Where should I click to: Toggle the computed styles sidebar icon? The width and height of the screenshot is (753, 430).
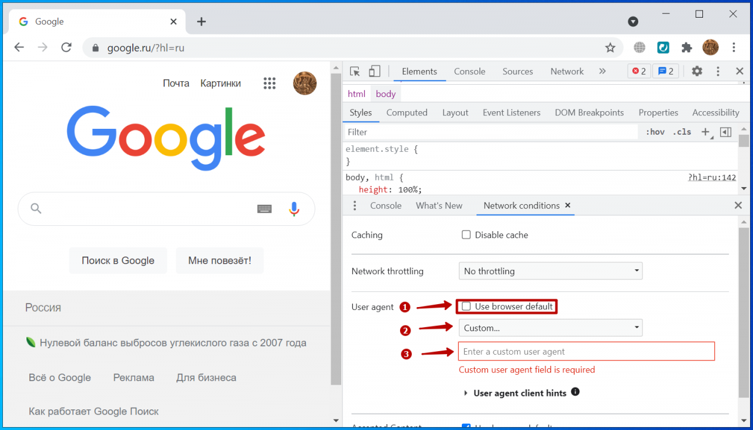click(x=725, y=132)
